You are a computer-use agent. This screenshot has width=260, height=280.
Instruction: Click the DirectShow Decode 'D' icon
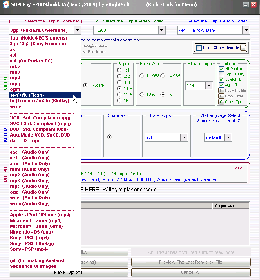[243, 48]
